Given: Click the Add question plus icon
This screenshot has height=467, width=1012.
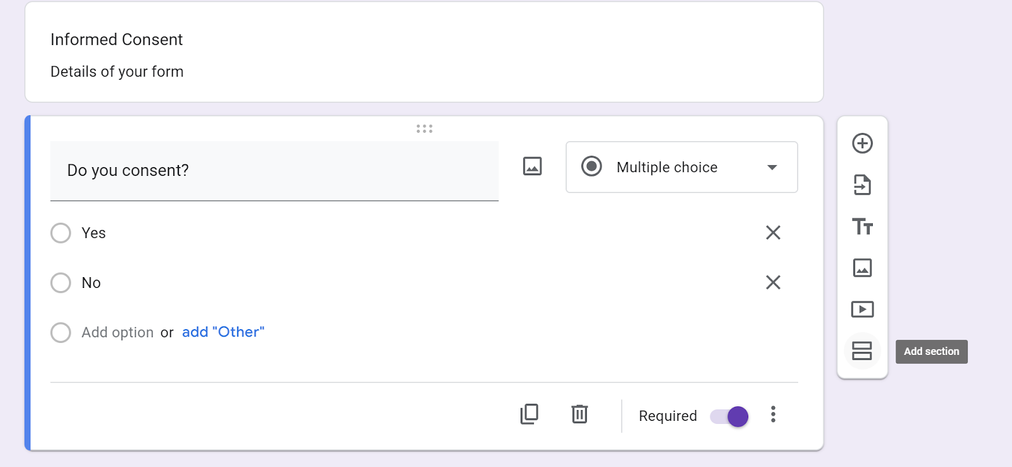Looking at the screenshot, I should tap(862, 143).
